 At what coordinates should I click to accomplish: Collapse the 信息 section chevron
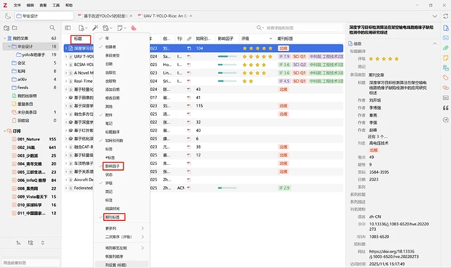point(435,44)
